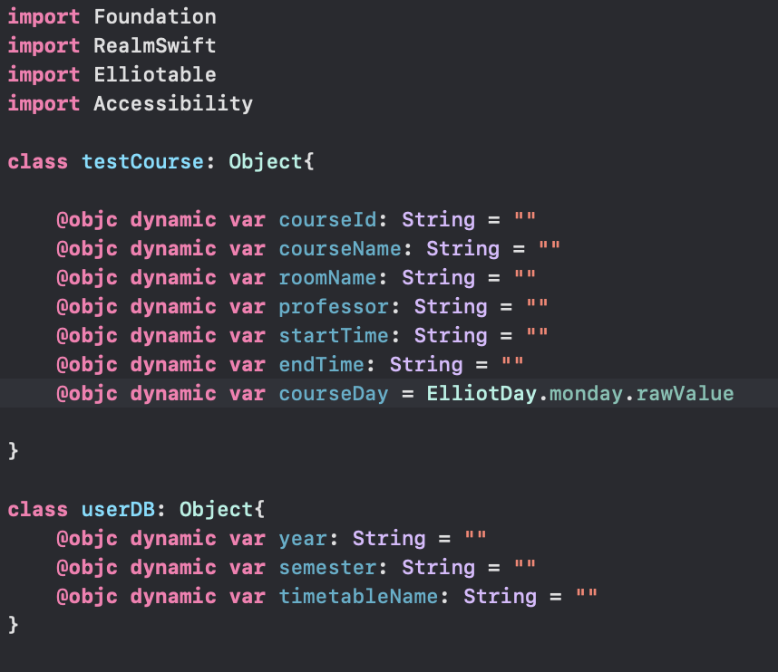Click RealmSwift in the import line
The height and width of the screenshot is (672, 778).
click(155, 45)
